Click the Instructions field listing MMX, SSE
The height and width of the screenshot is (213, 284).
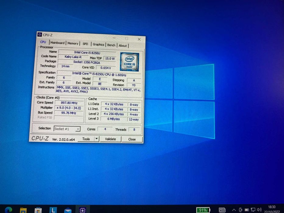(99, 89)
